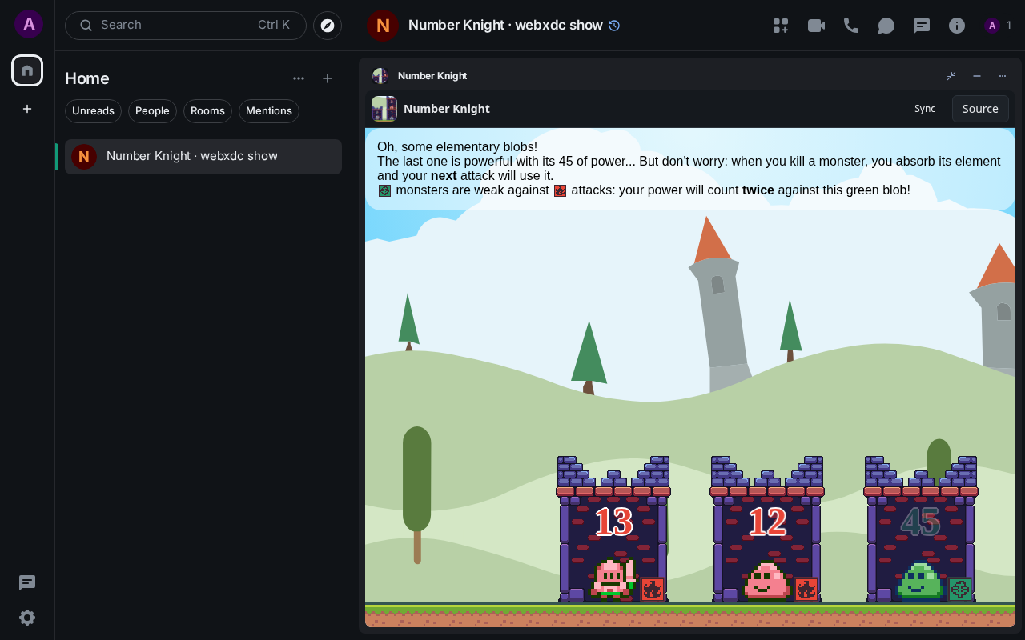Open the chat bubble icon in the header

click(x=886, y=26)
